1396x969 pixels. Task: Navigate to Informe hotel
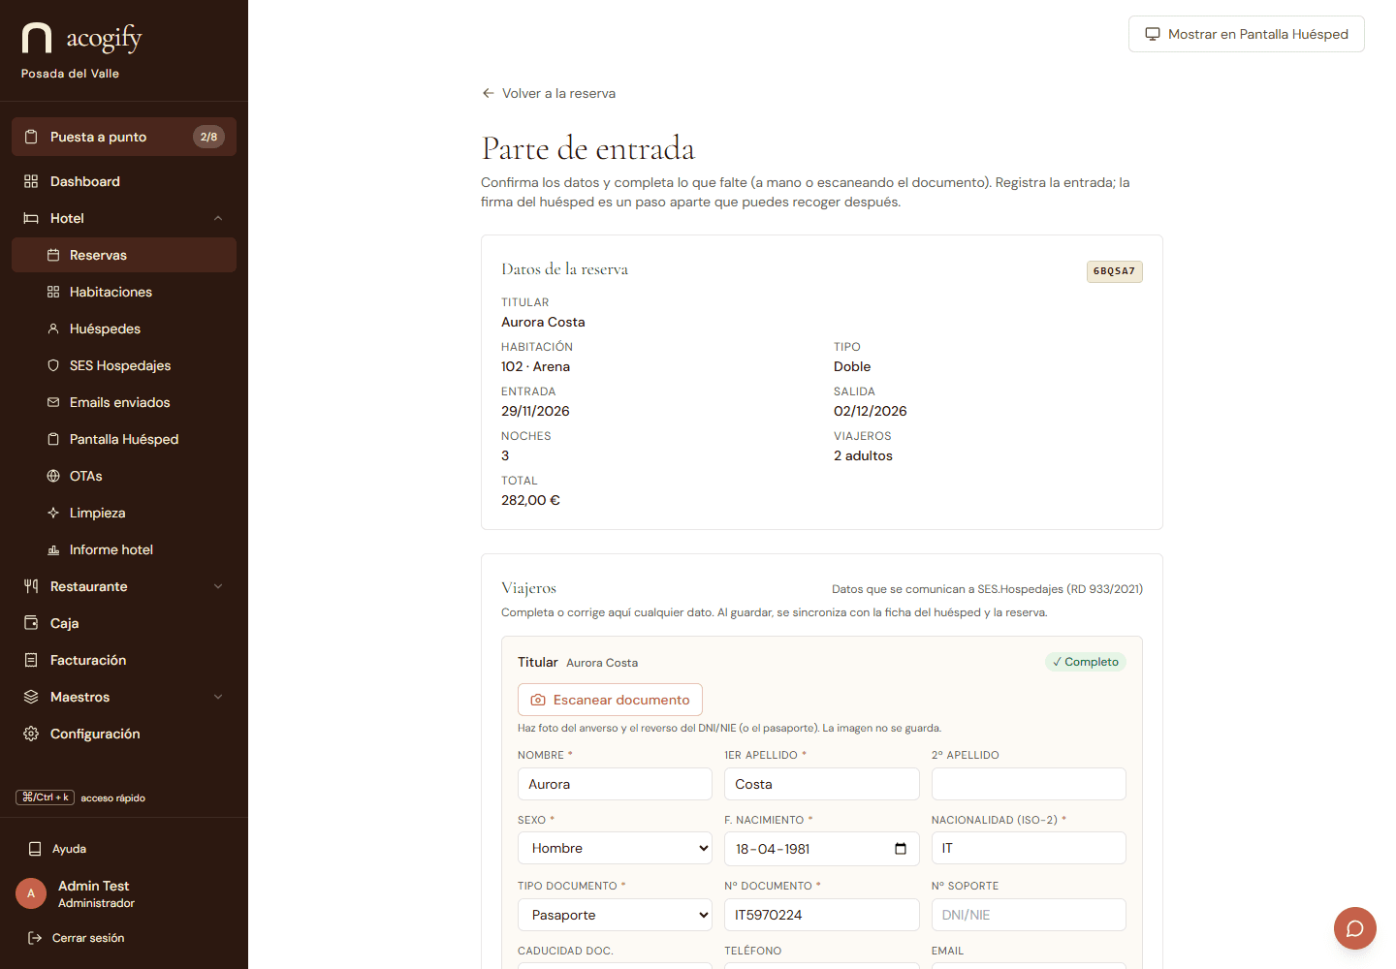124,549
